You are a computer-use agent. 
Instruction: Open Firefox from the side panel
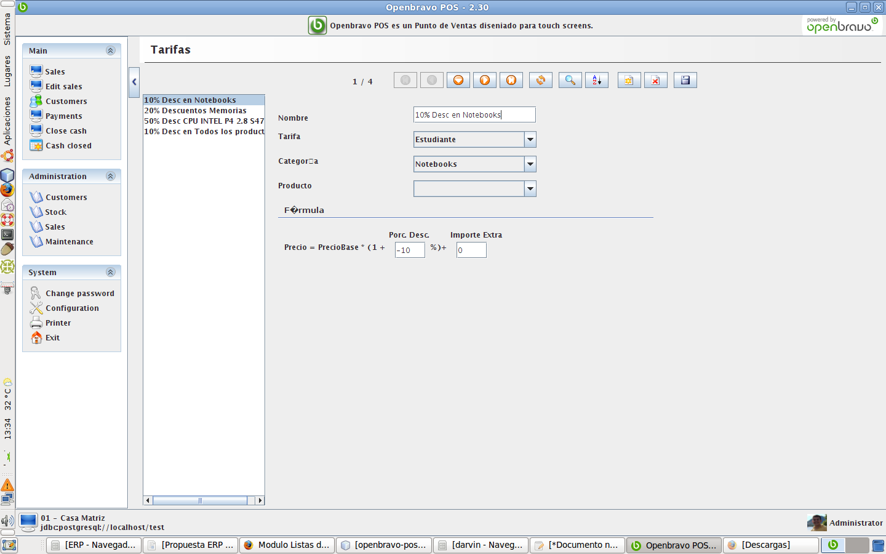pos(7,190)
